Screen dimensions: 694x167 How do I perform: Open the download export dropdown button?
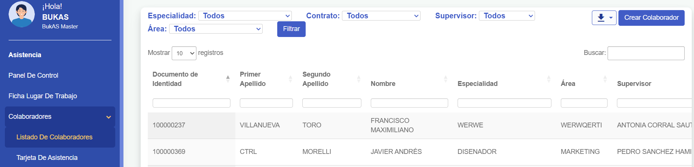[x=604, y=18]
